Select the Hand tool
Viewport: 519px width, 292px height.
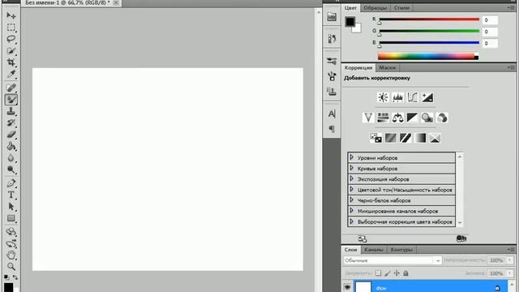point(11,255)
